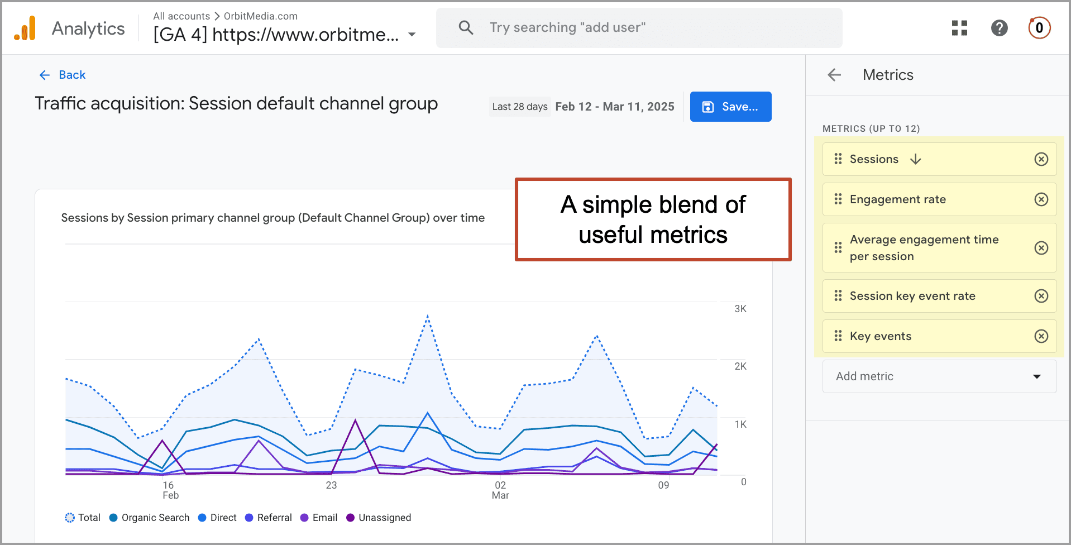Toggle the Referral series in legend

(x=269, y=518)
